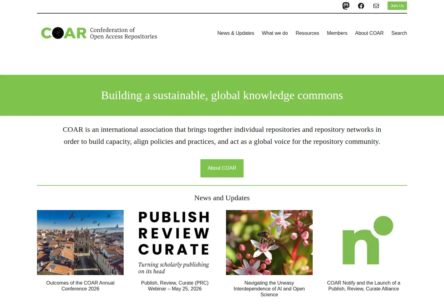Click the COAR is an international association paragraph
This screenshot has width=444, height=308.
point(222,136)
